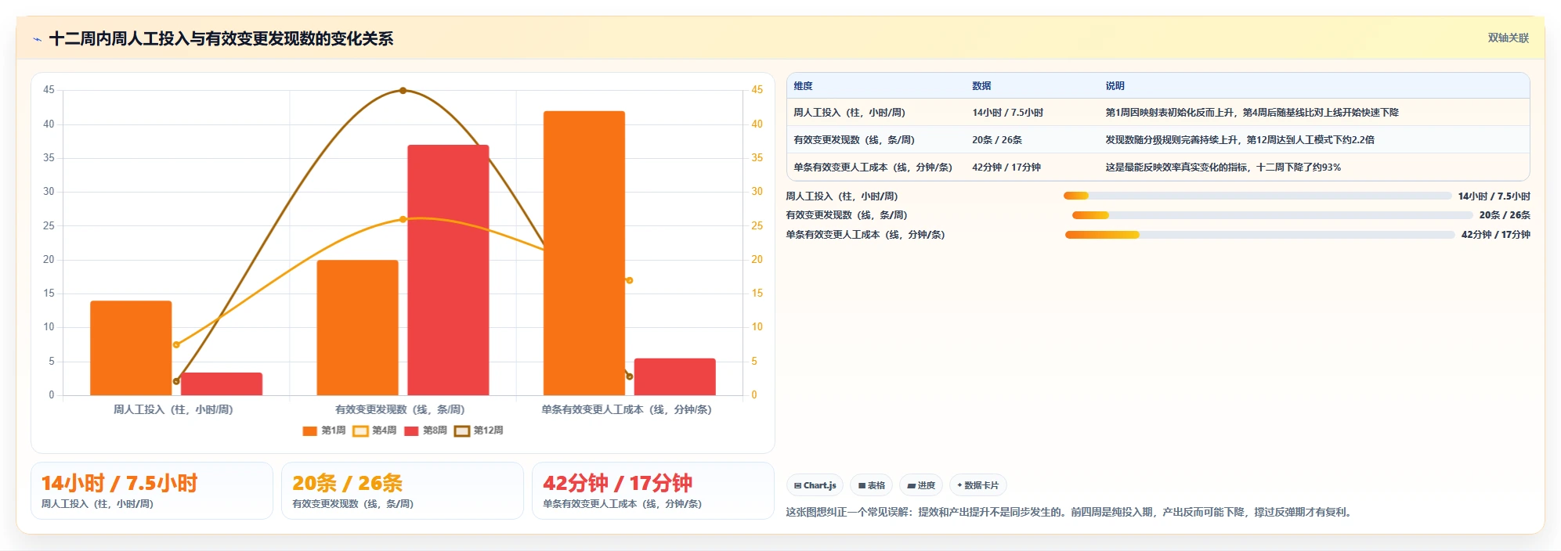
Task: Select the orange bar in 有效变更发现数 group
Action: pos(357,328)
